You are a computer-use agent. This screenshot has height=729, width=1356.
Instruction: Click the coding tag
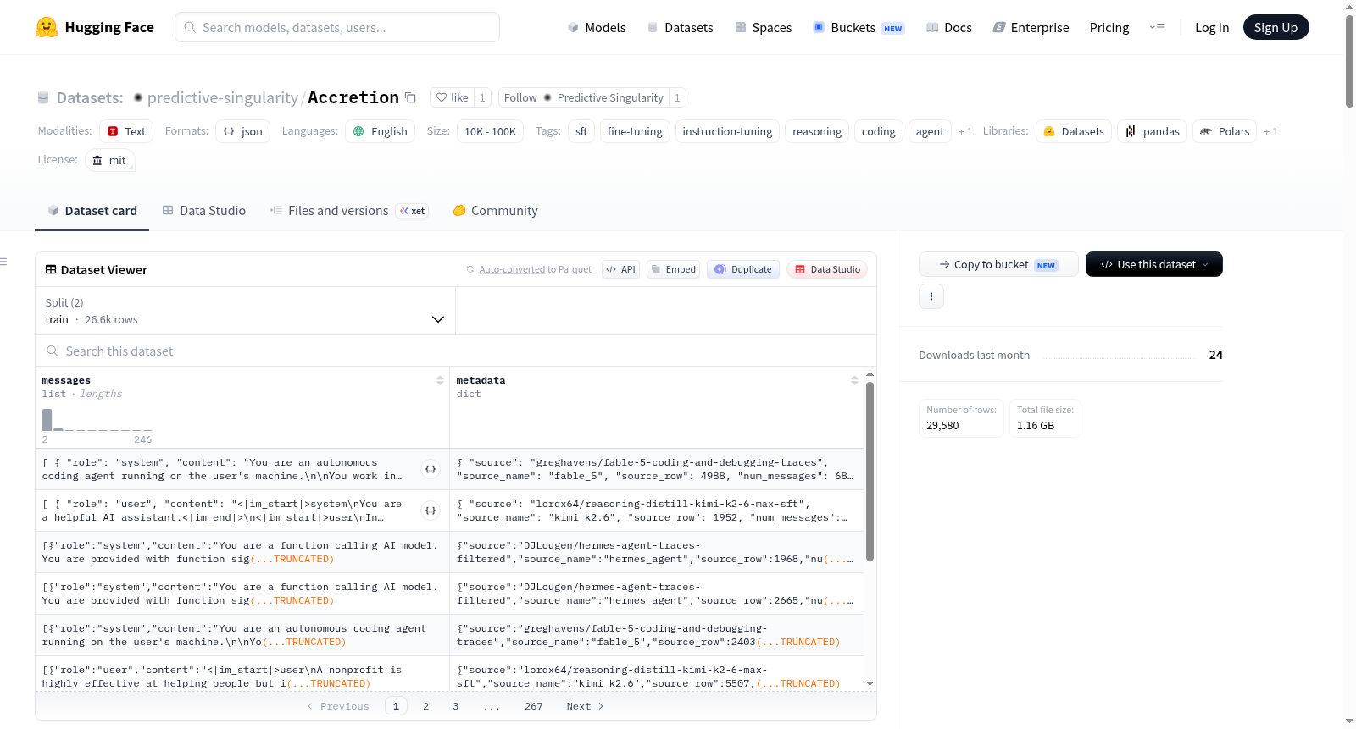[878, 131]
